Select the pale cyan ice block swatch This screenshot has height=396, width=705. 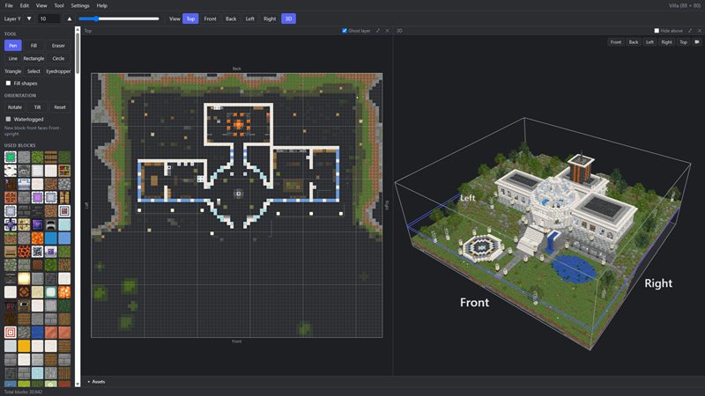[64, 224]
